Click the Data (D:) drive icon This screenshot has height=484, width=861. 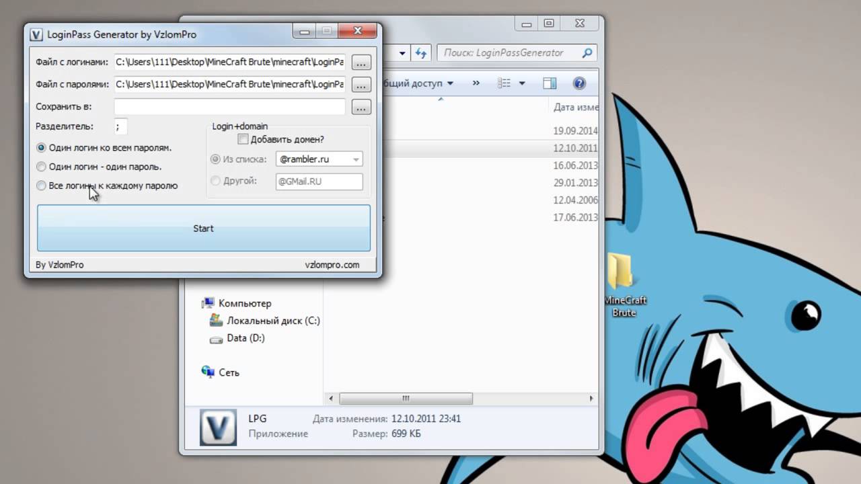pyautogui.click(x=216, y=339)
